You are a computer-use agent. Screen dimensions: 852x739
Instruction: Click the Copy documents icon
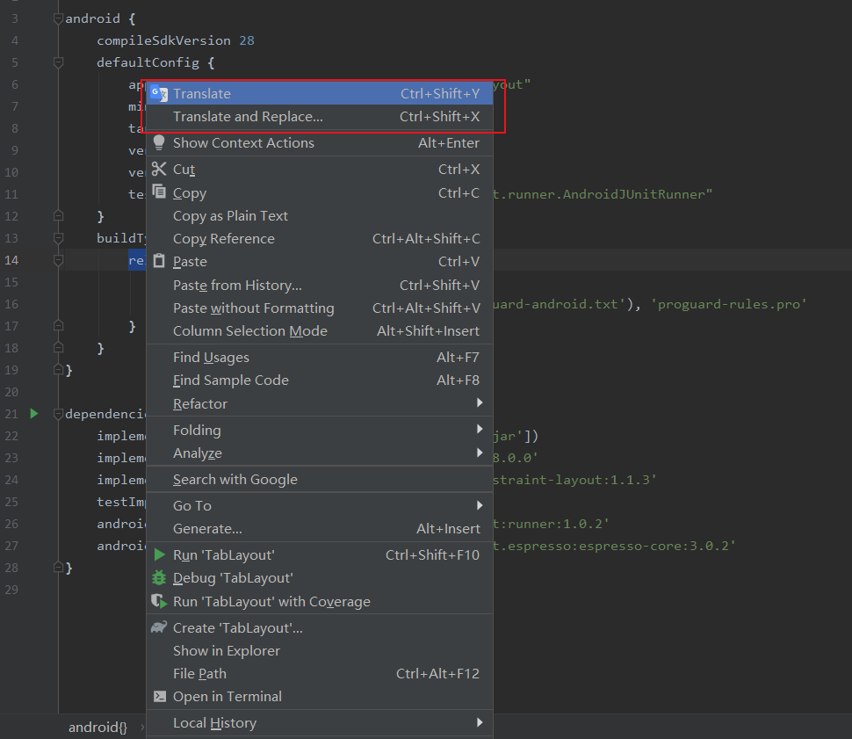[x=159, y=192]
